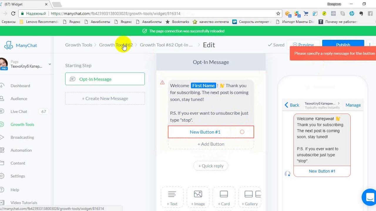The width and height of the screenshot is (376, 211).
Task: Open Settings in the sidebar
Action: tap(18, 176)
